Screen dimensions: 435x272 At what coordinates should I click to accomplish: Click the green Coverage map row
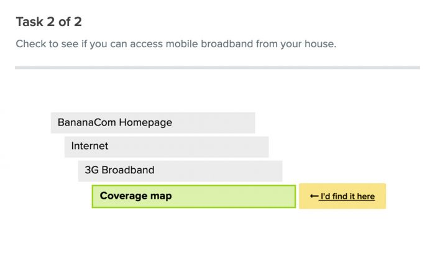coord(194,196)
